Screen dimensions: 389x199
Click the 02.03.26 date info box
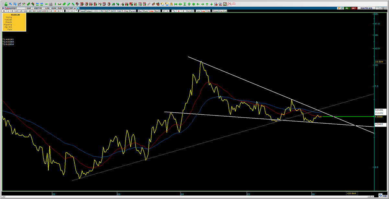tap(14, 22)
